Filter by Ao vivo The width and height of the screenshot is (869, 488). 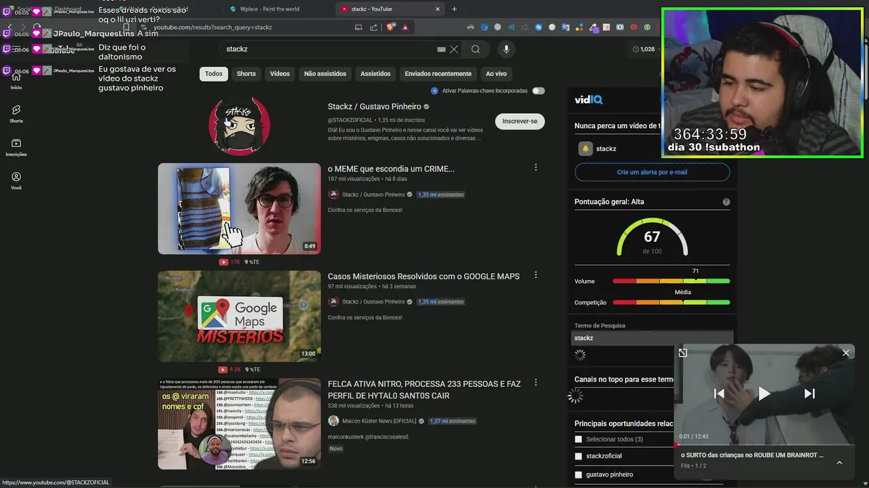tap(496, 74)
